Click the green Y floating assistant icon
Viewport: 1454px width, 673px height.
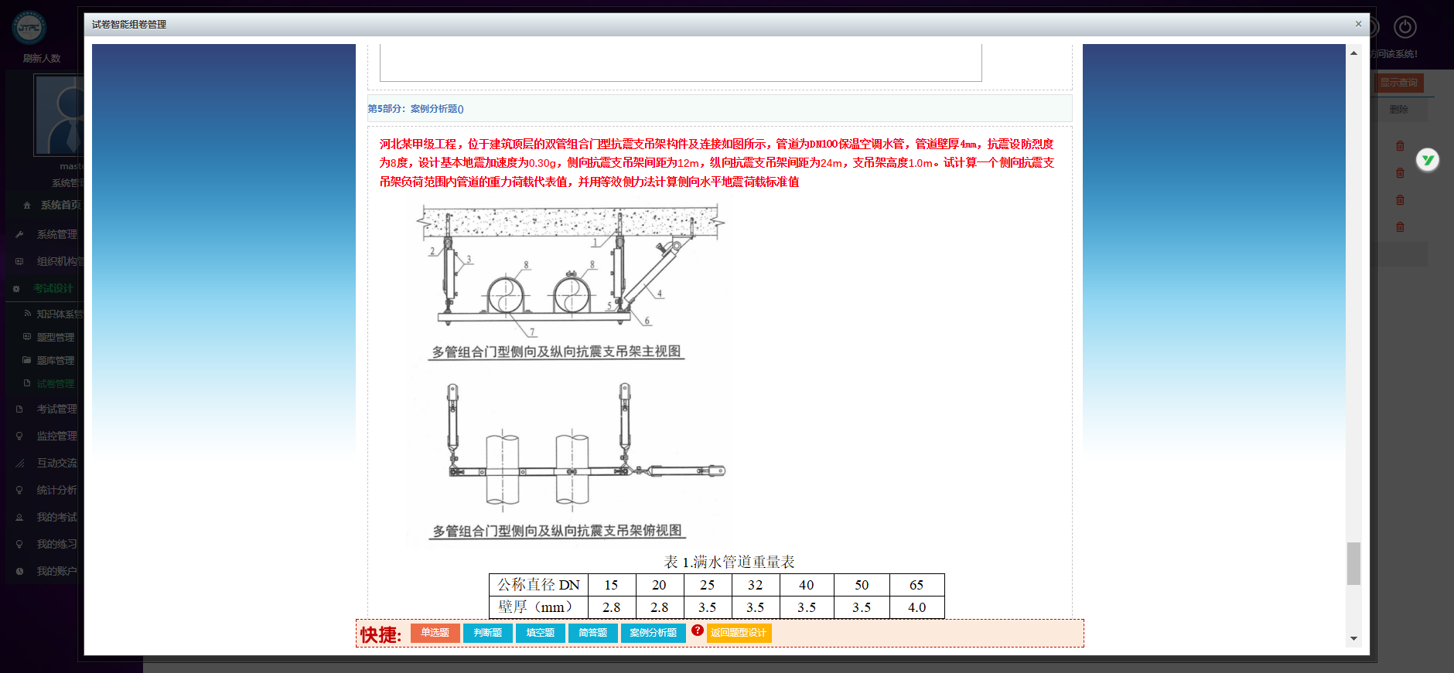click(x=1428, y=160)
